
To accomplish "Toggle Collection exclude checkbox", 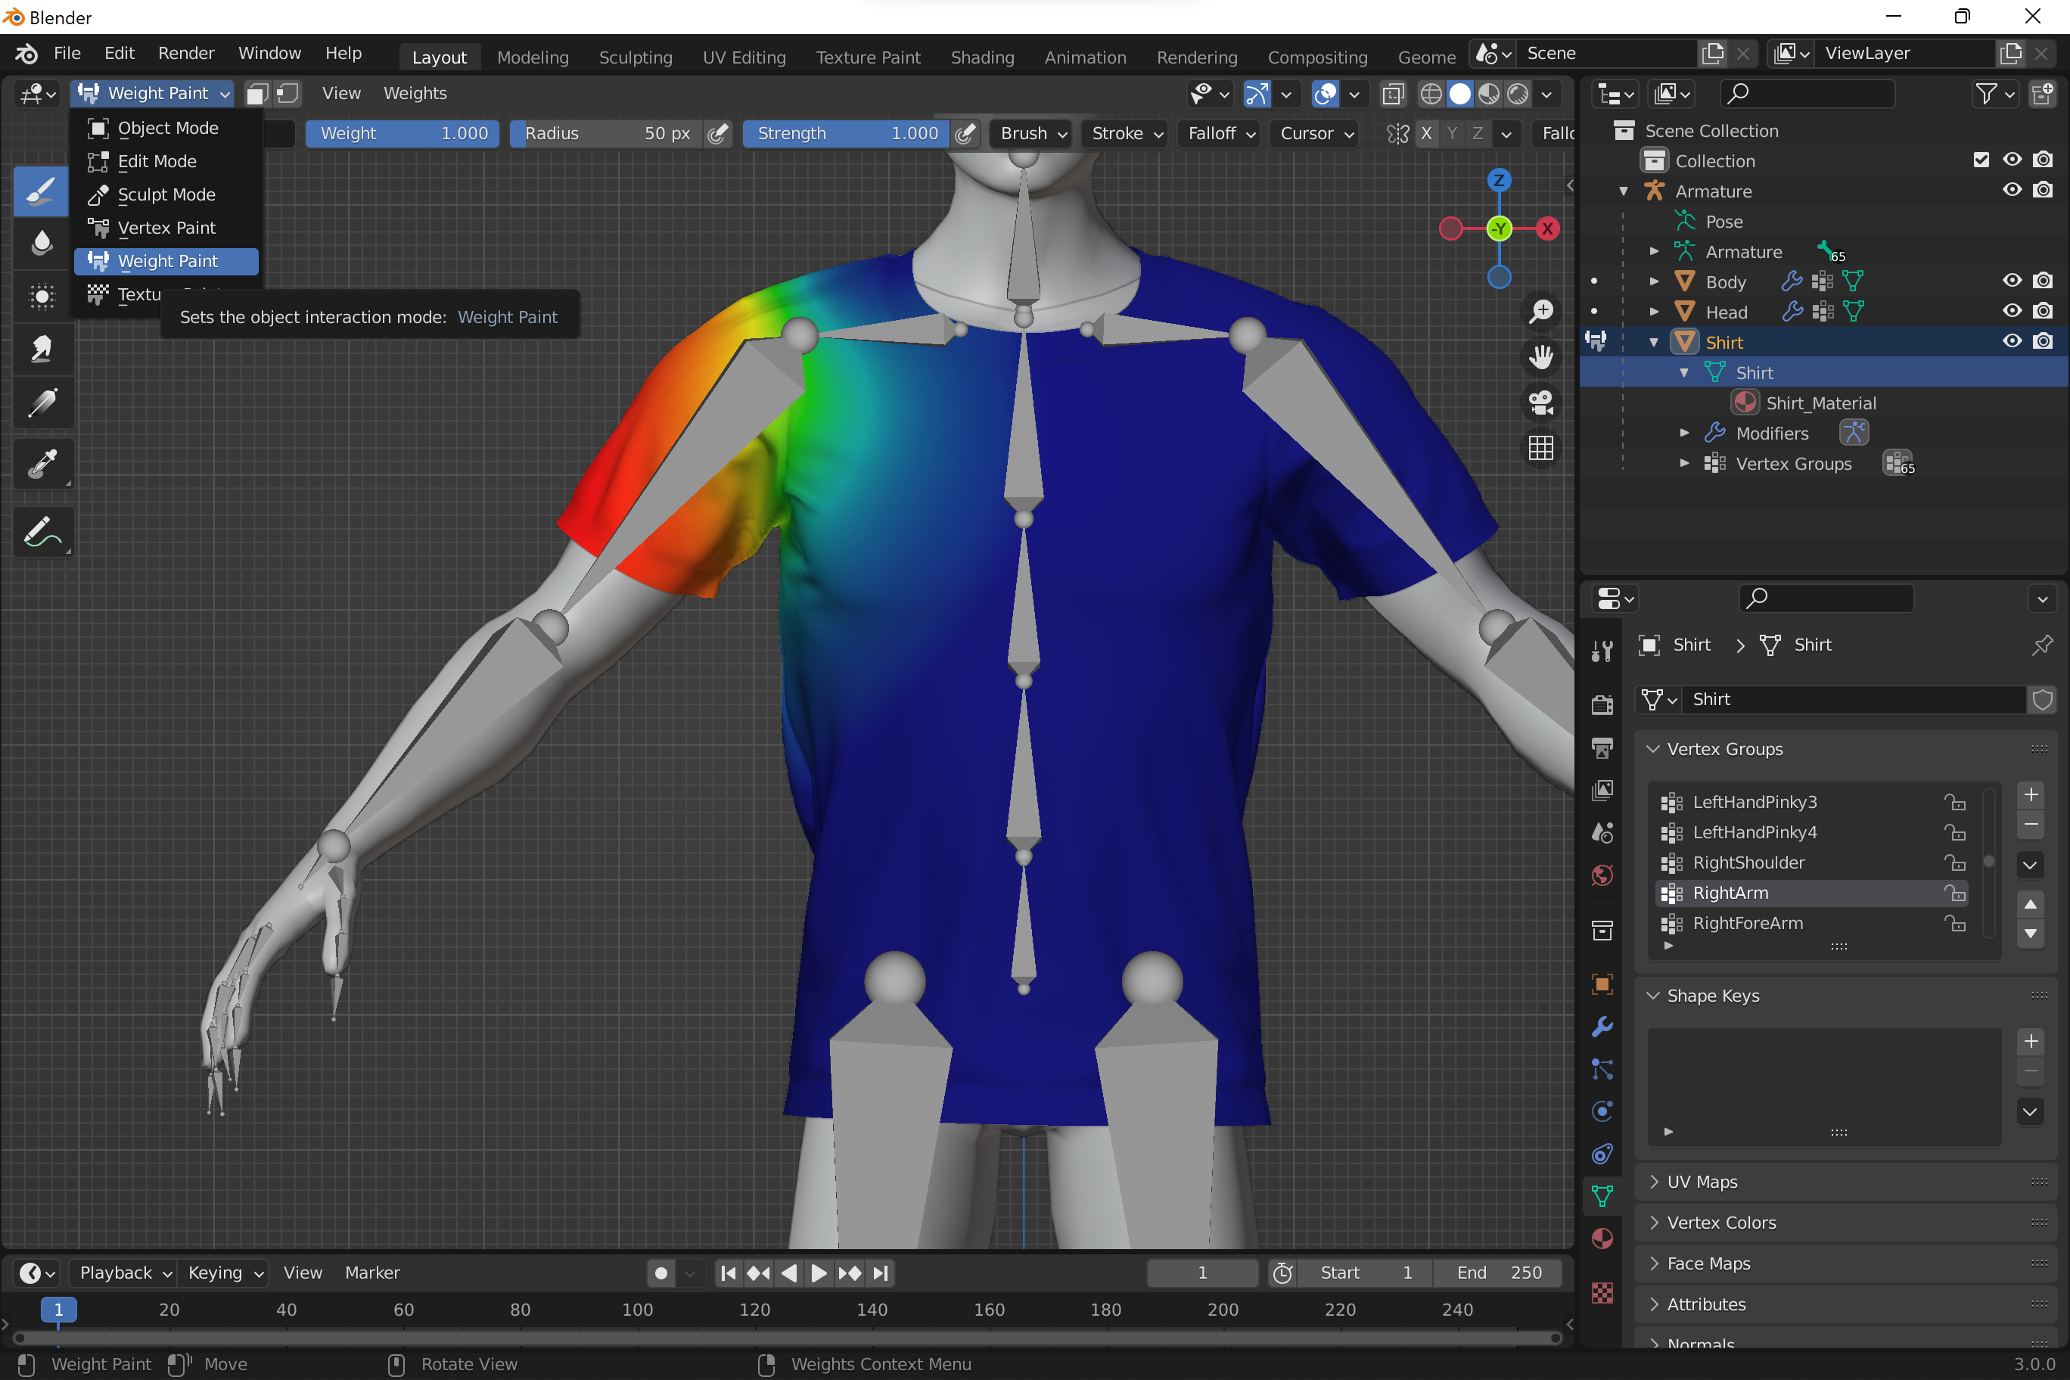I will click(x=1981, y=160).
